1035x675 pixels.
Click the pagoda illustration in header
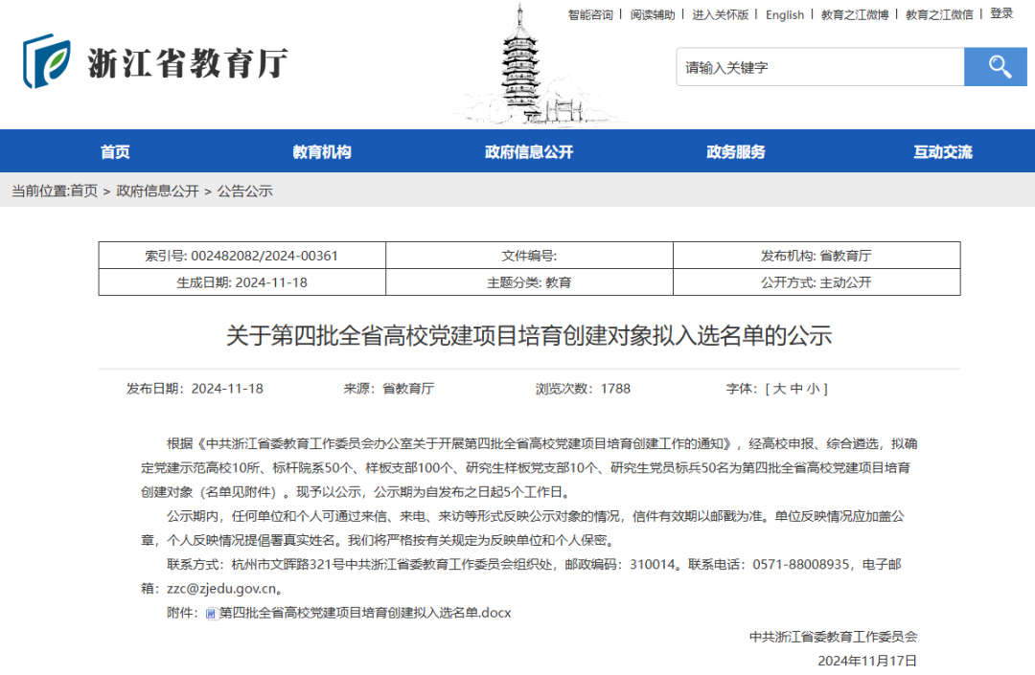(x=523, y=67)
